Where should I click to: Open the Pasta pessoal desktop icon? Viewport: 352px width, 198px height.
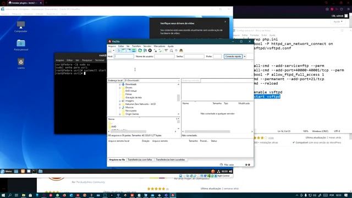click(x=21, y=45)
